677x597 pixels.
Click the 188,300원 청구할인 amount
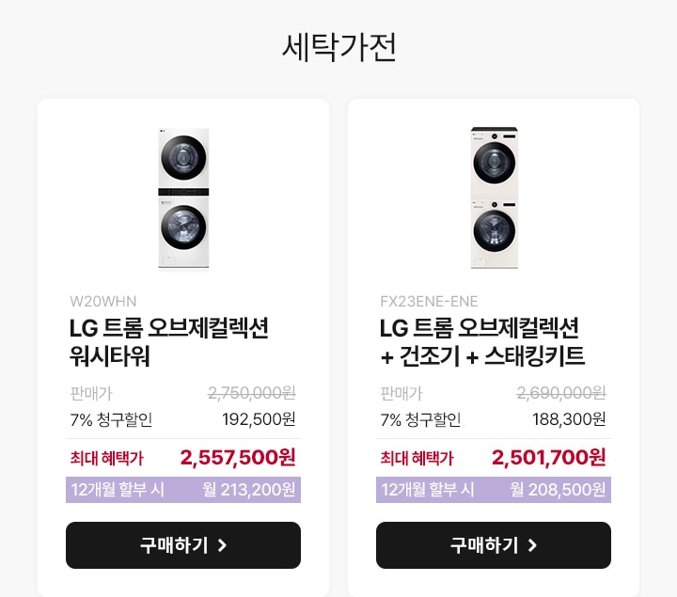tap(569, 419)
